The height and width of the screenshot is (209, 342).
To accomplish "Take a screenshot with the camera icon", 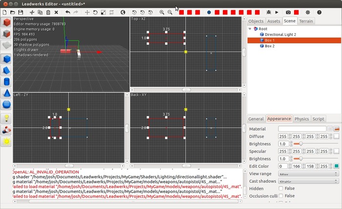I will click(288, 12).
